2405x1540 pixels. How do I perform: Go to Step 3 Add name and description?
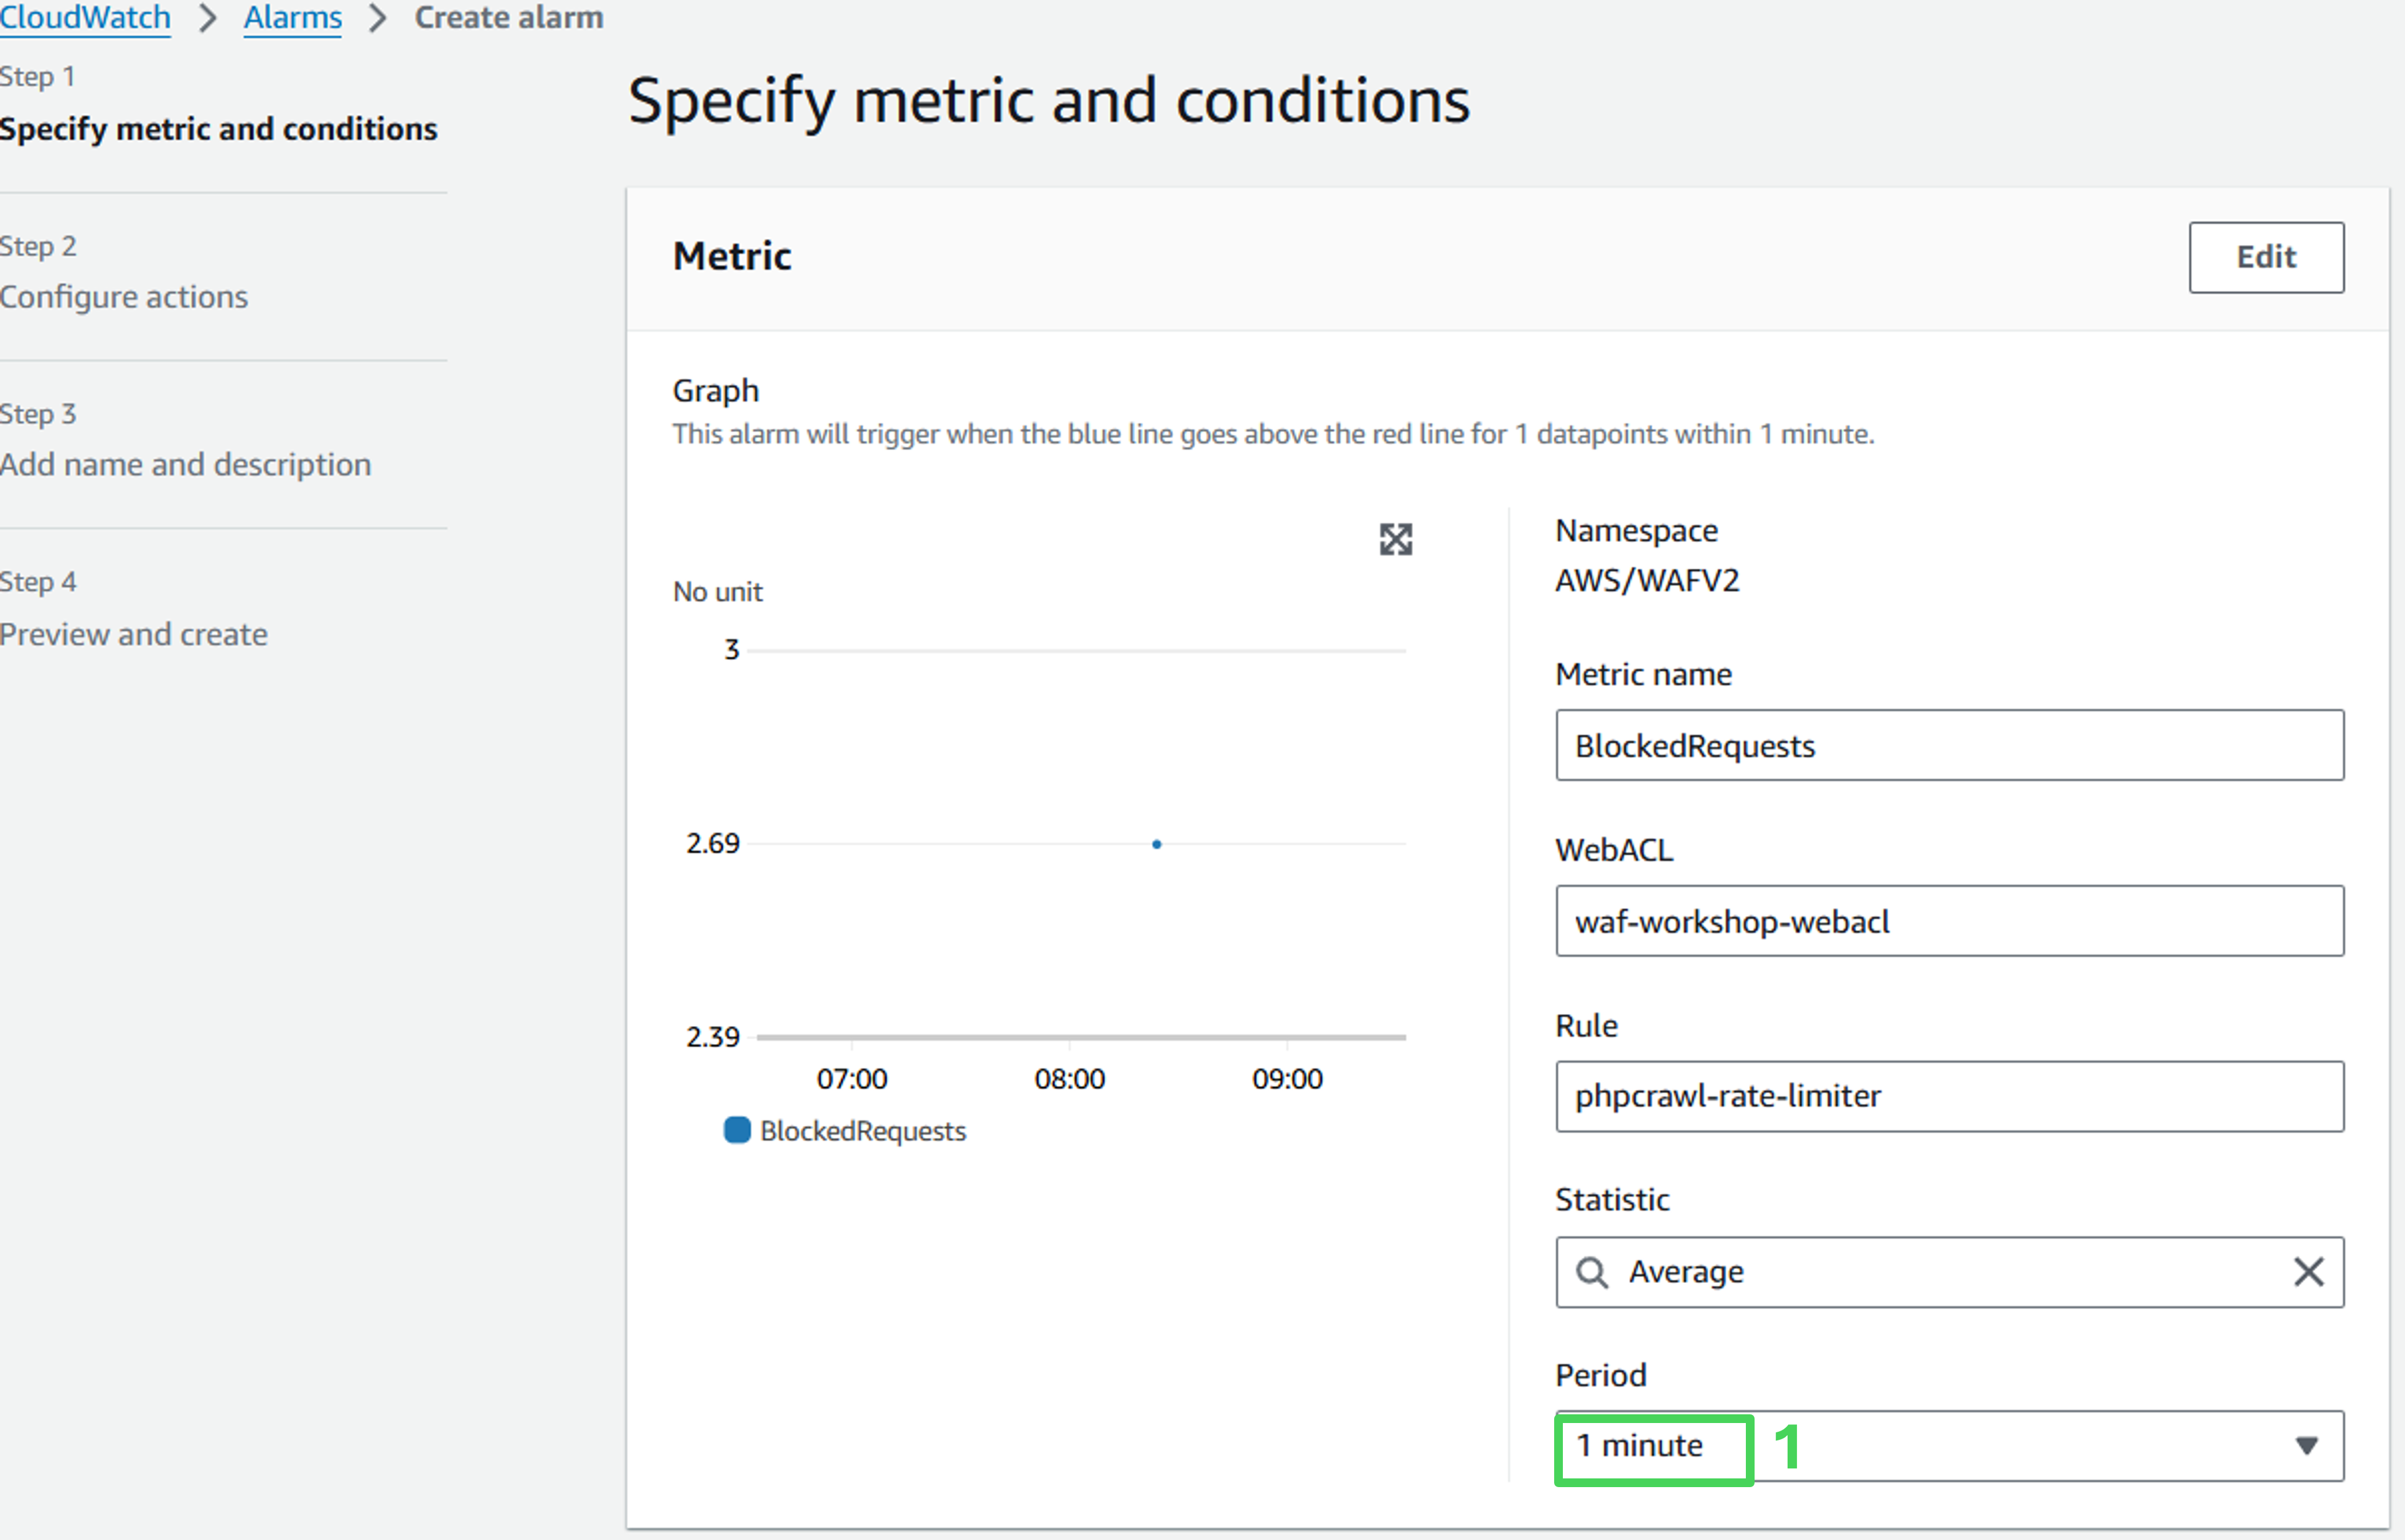tap(185, 465)
